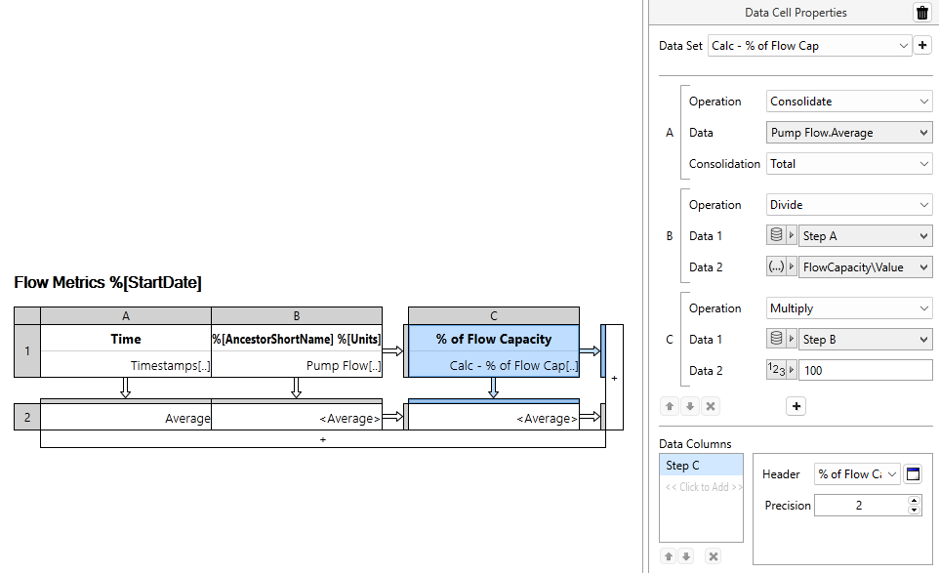The width and height of the screenshot is (939, 573).
Task: Change the Divide operation dropdown
Action: click(848, 204)
